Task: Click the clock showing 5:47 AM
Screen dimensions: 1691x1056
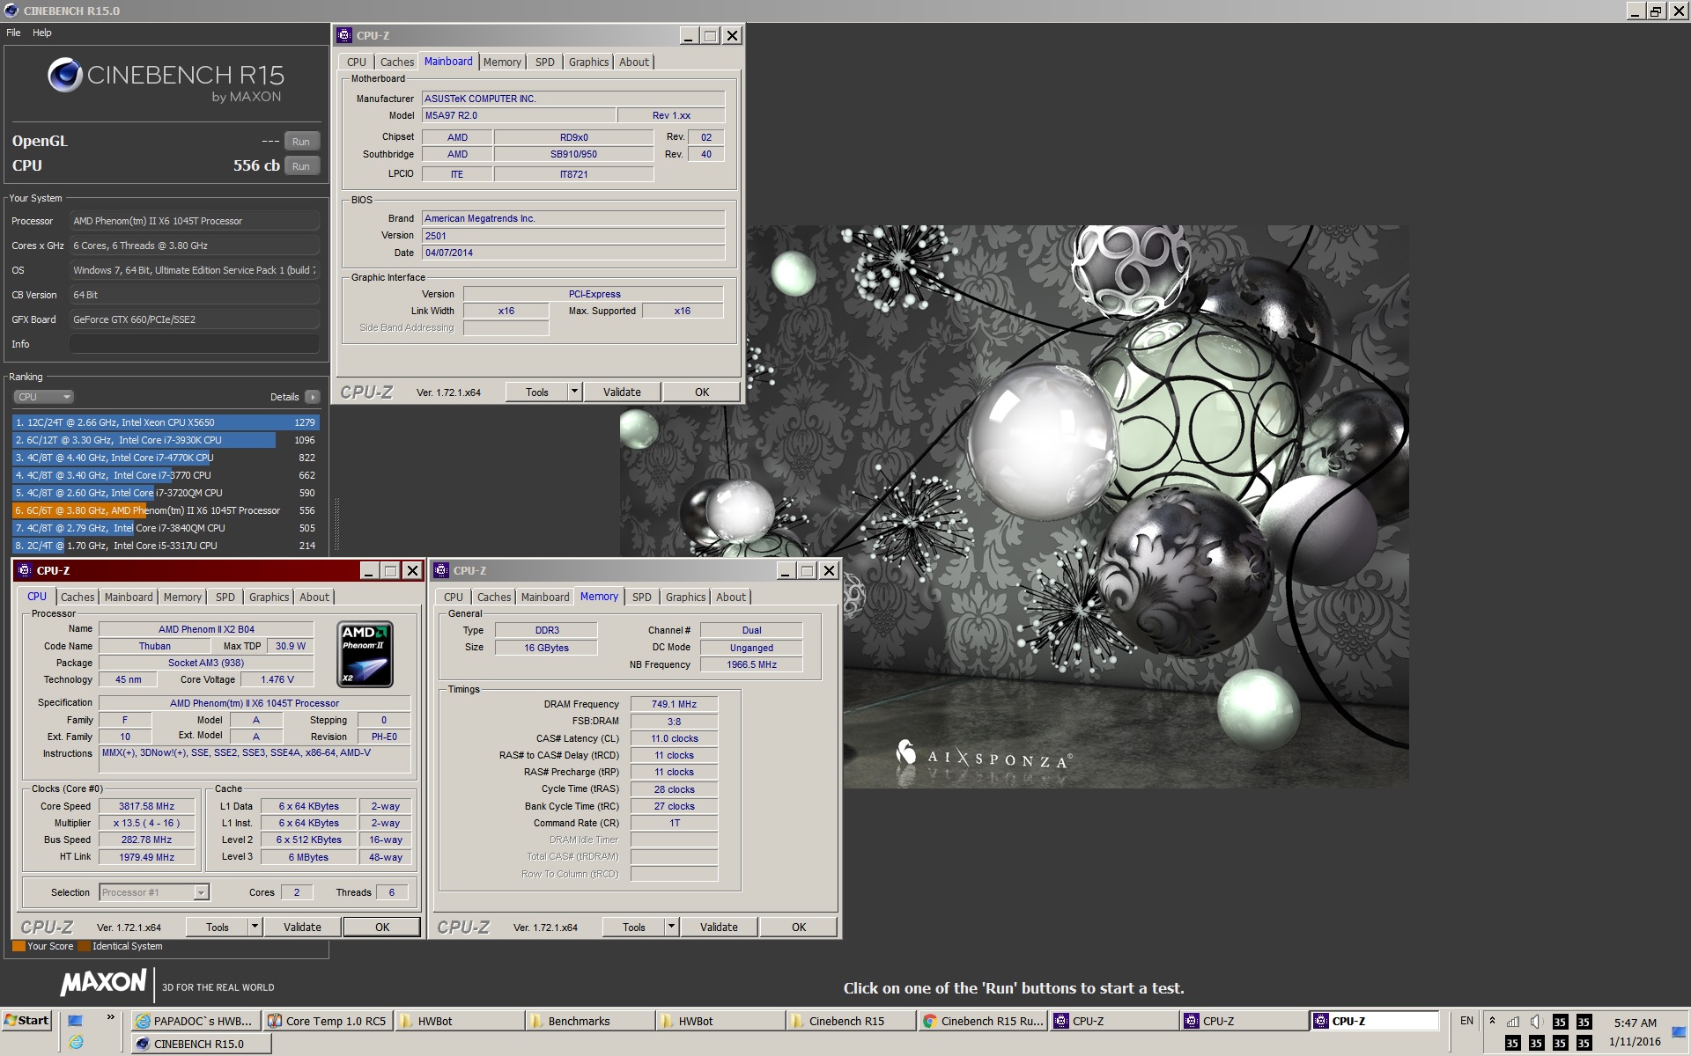Action: 1635,1023
